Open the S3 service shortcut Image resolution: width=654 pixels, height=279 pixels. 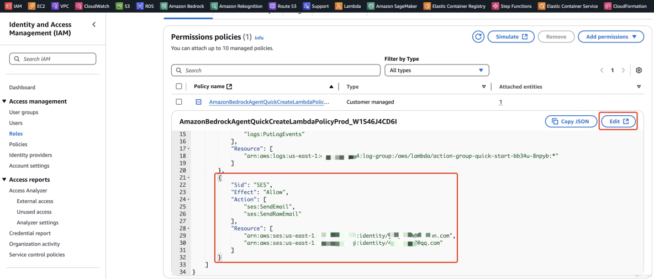click(x=123, y=6)
